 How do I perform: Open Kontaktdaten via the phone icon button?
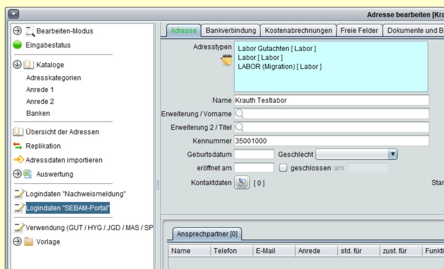(x=242, y=183)
